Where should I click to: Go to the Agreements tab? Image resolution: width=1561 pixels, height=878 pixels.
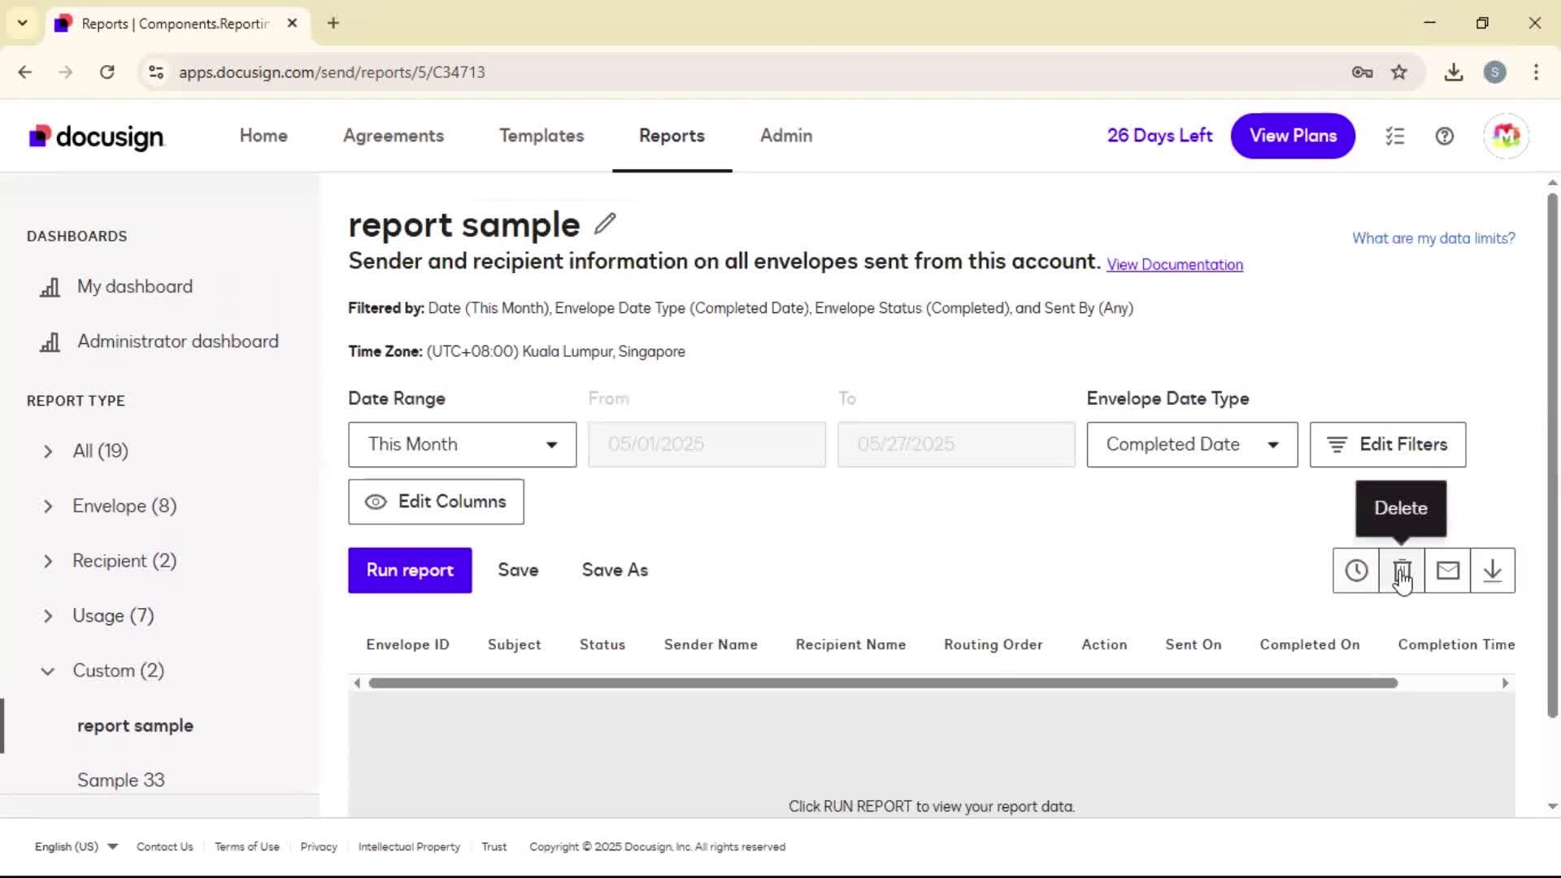click(x=394, y=136)
